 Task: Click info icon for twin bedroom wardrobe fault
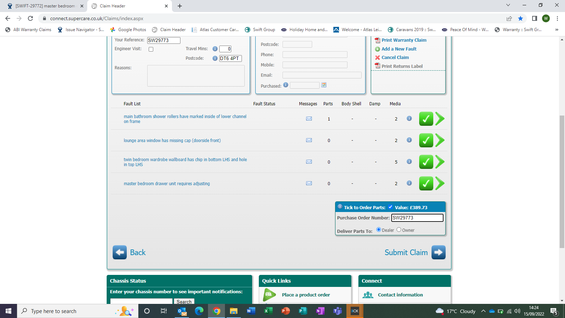pyautogui.click(x=409, y=161)
